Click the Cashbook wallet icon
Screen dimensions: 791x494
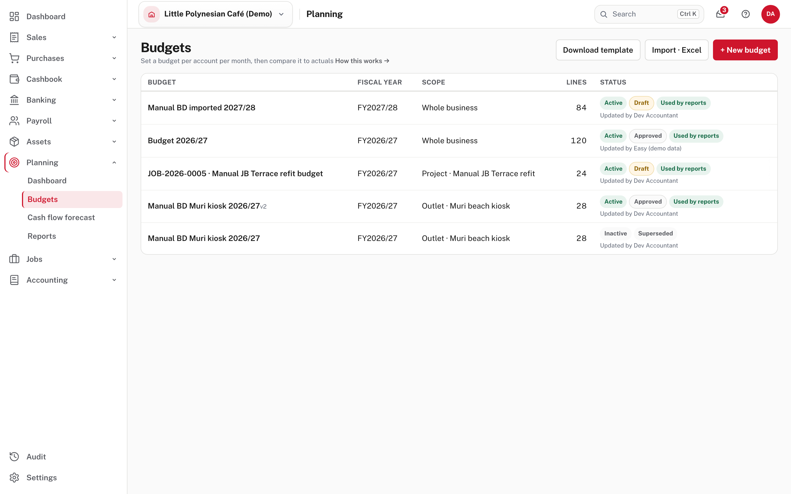[14, 79]
